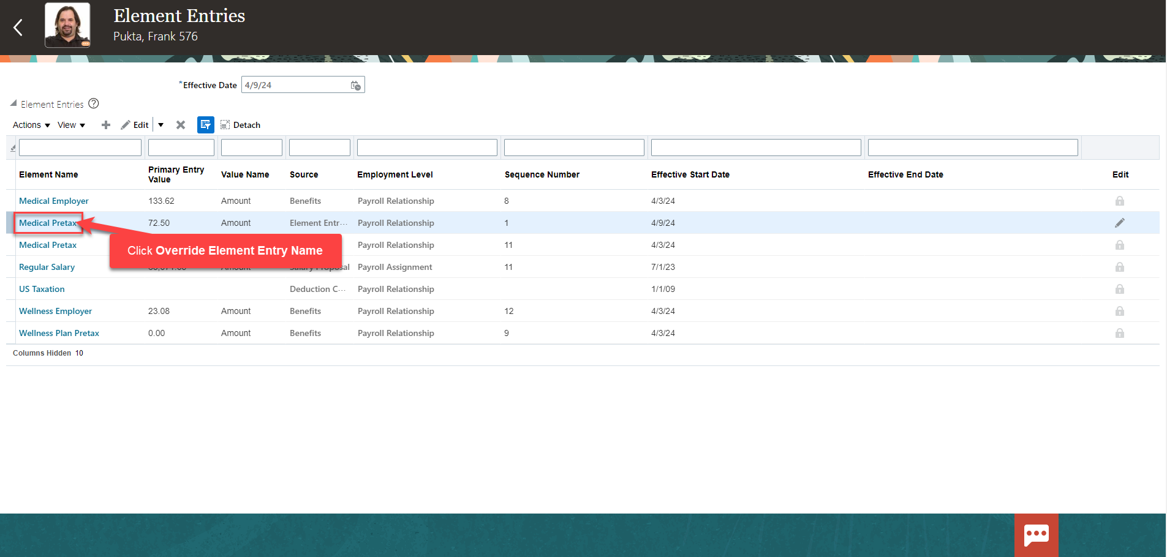Open Medical Pretax link with sequence 11

[48, 245]
